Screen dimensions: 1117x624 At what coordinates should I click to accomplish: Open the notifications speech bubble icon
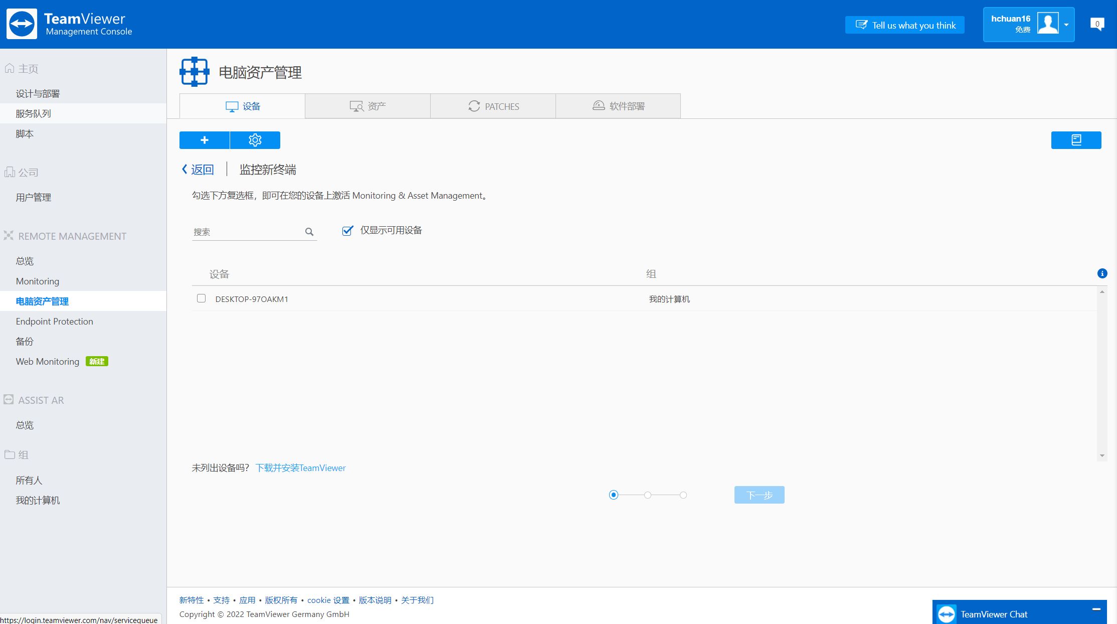1097,24
